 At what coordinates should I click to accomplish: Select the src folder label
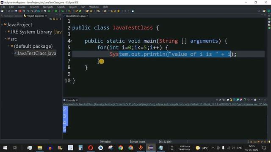[x=14, y=39]
